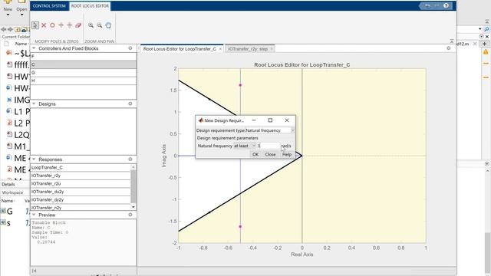Switch to CONTROL SYSTEM tab
This screenshot has width=491, height=276.
point(49,6)
